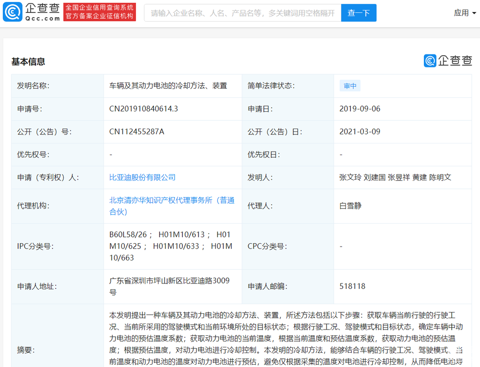The height and width of the screenshot is (367, 480).
Task: Click the 审中 legal status tag
Action: point(350,85)
